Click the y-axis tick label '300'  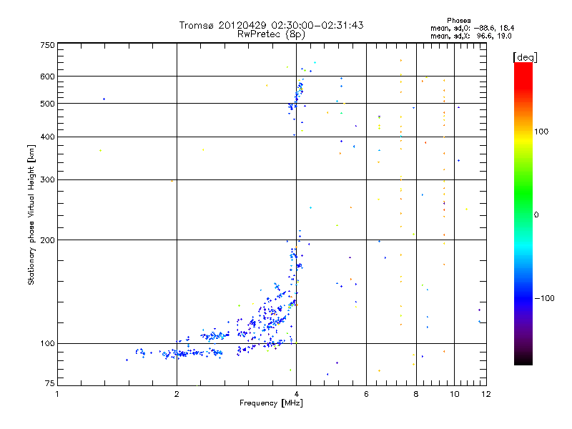47,180
